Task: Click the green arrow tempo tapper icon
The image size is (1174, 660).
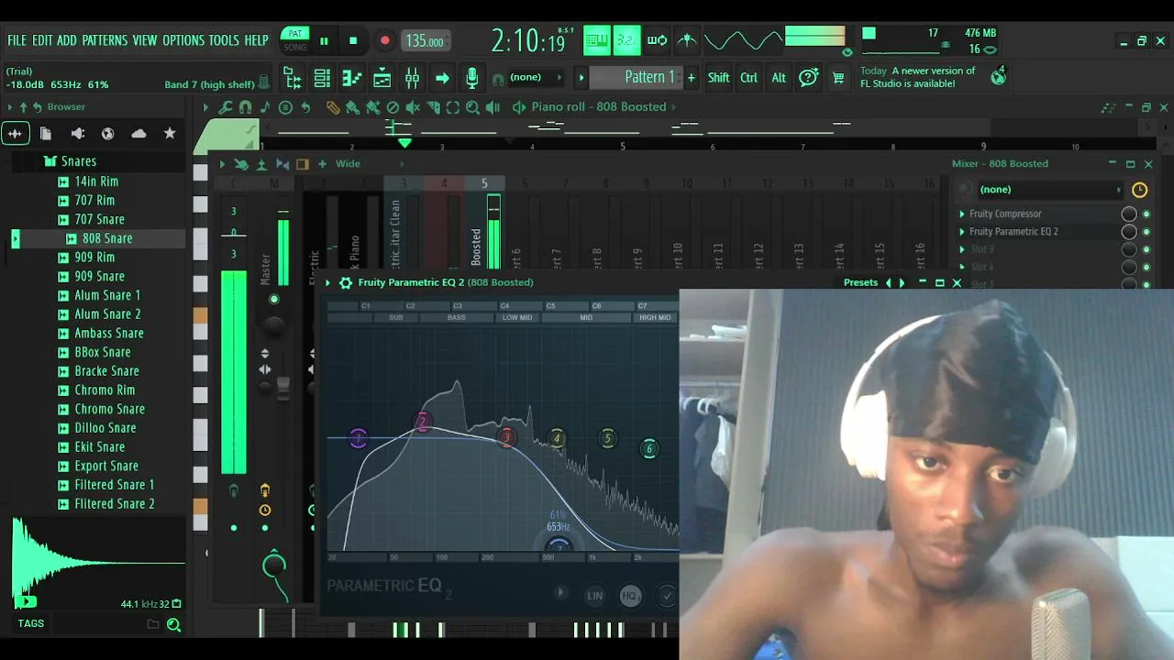Action: pos(442,78)
